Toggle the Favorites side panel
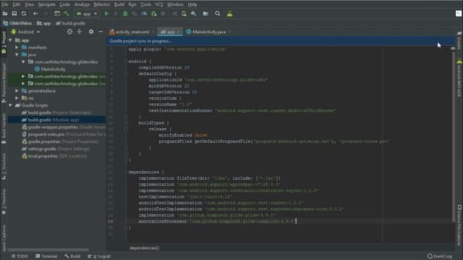This screenshot has height=260, width=463. [x=4, y=201]
